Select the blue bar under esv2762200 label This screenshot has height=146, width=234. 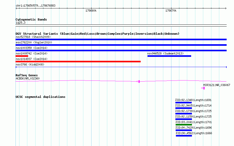[121, 45]
